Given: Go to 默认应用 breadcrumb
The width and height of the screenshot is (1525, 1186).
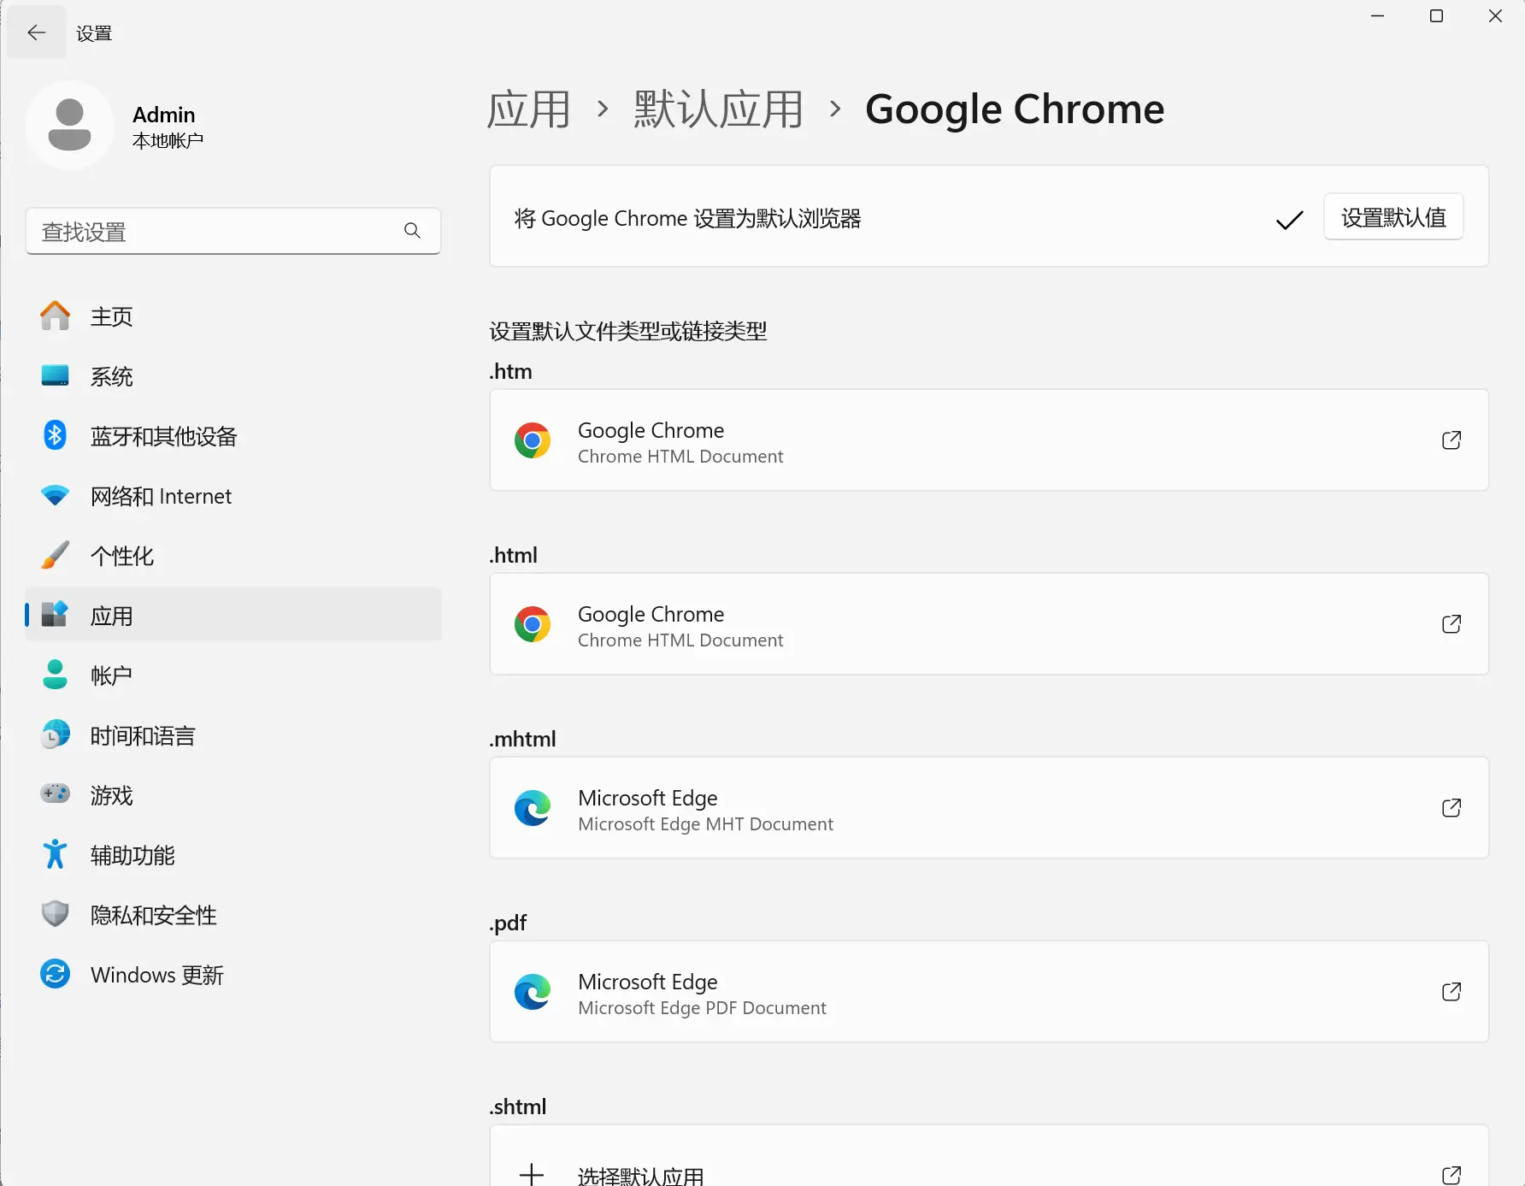Looking at the screenshot, I should pos(718,109).
